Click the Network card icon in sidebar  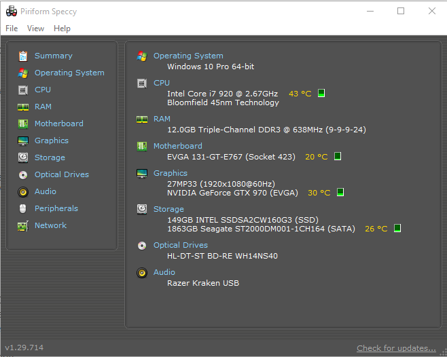pyautogui.click(x=23, y=226)
